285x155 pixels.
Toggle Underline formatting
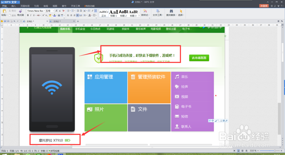34,15
